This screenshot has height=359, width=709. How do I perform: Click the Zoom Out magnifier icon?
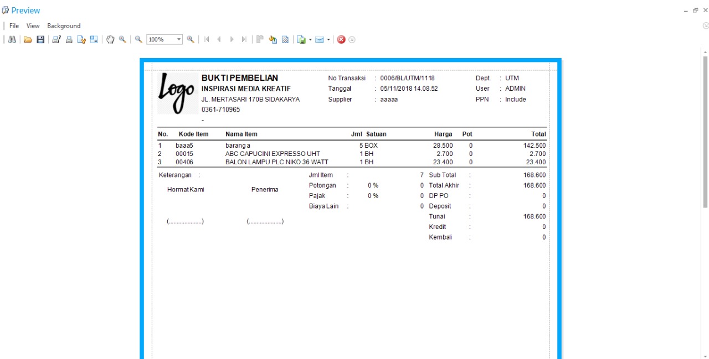pyautogui.click(x=139, y=40)
